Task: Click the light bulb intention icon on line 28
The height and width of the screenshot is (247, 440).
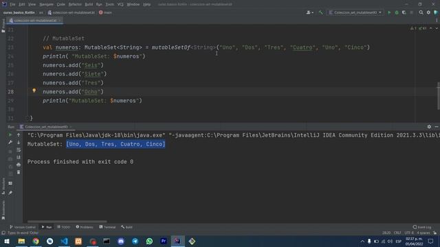Action: (x=34, y=91)
